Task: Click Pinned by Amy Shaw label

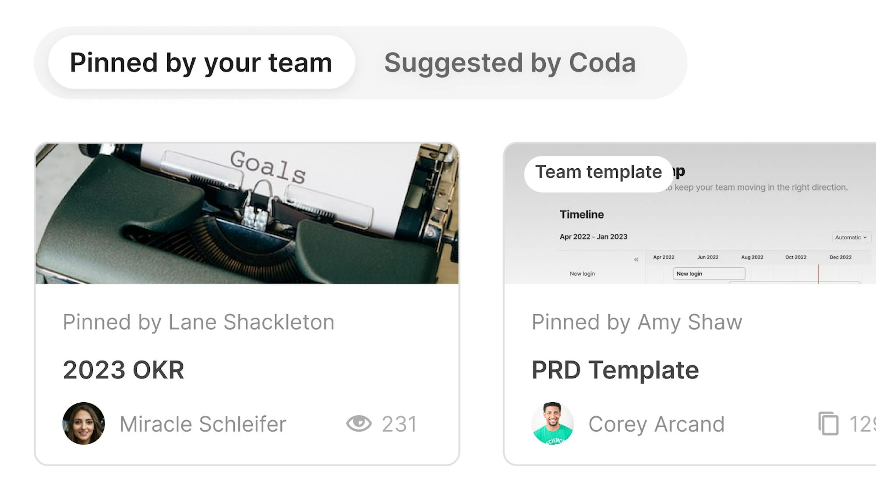Action: point(637,322)
